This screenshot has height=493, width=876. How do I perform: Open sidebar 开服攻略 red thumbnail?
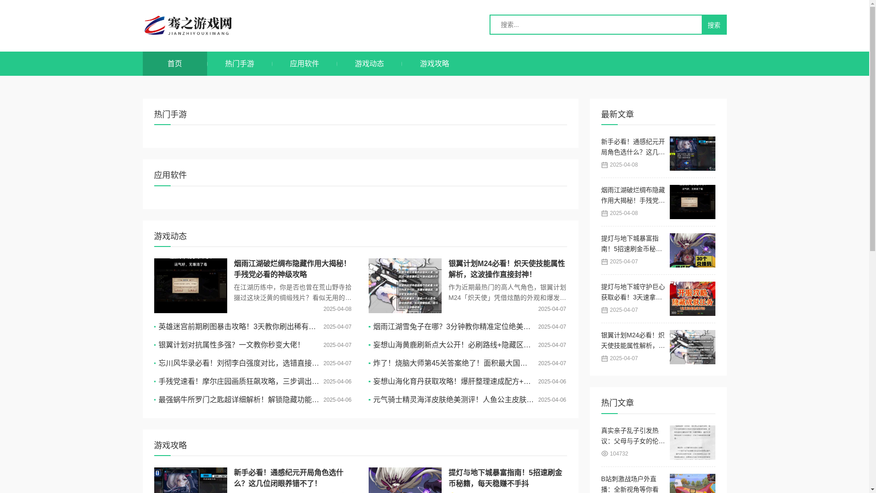coord(692,299)
